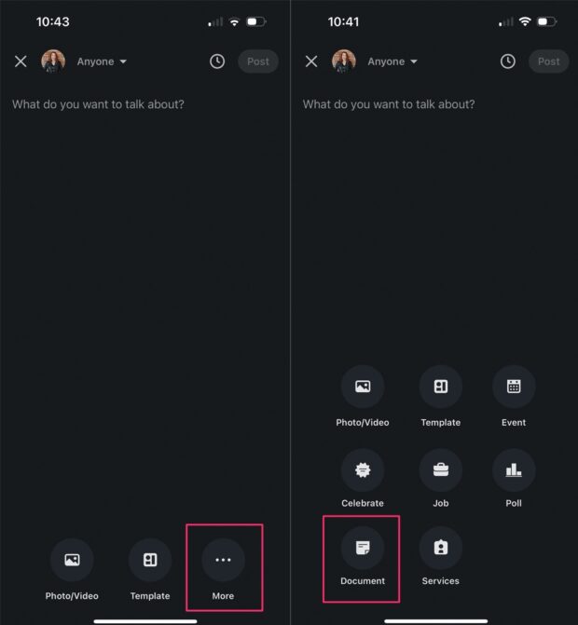Viewport: 578px width, 625px height.
Task: Open schedule clock icon in right screen
Action: click(508, 61)
